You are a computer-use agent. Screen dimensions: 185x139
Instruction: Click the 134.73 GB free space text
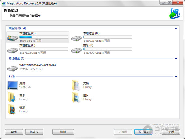point(97,53)
